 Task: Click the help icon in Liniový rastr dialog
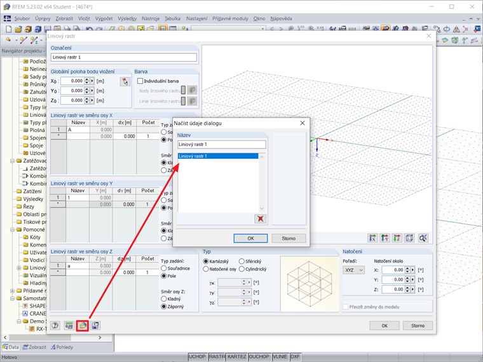55,325
